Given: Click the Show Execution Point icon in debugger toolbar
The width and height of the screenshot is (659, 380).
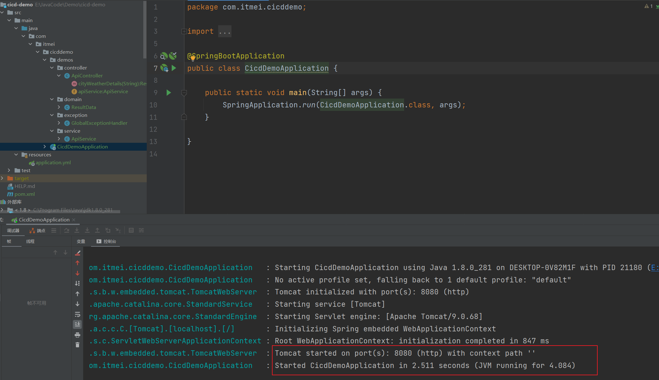Looking at the screenshot, I should point(54,231).
